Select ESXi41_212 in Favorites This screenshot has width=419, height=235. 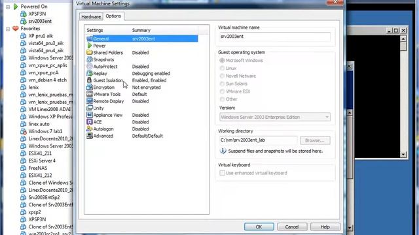tap(40, 176)
